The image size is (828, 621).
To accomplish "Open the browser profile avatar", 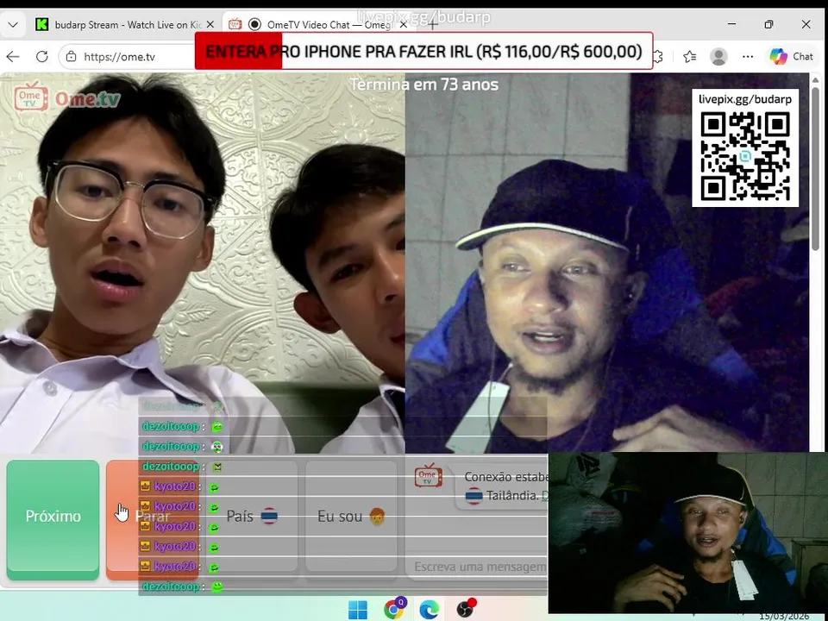I will (718, 57).
